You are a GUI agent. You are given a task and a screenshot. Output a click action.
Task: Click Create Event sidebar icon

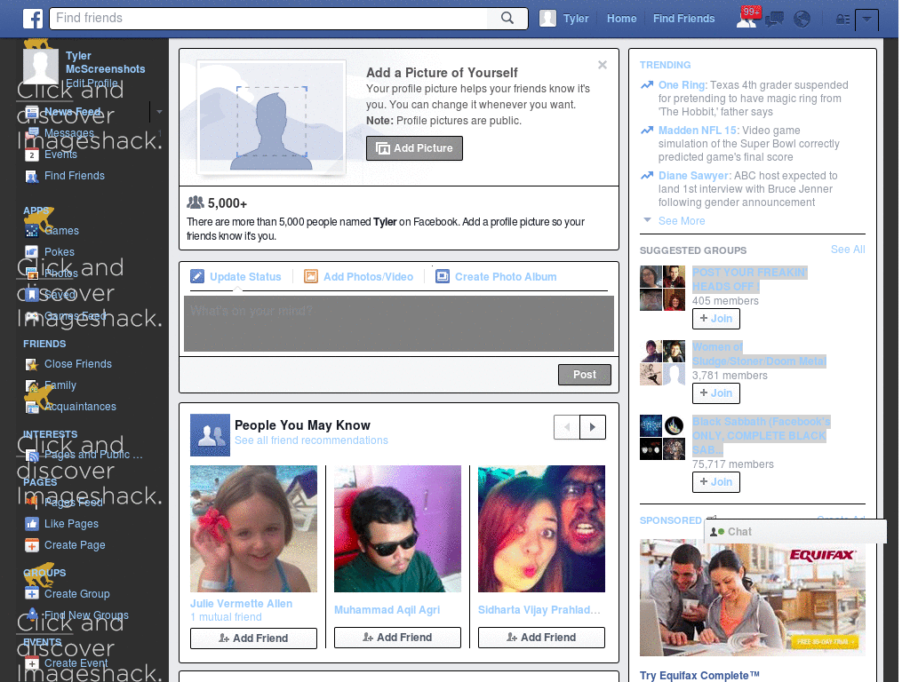32,663
